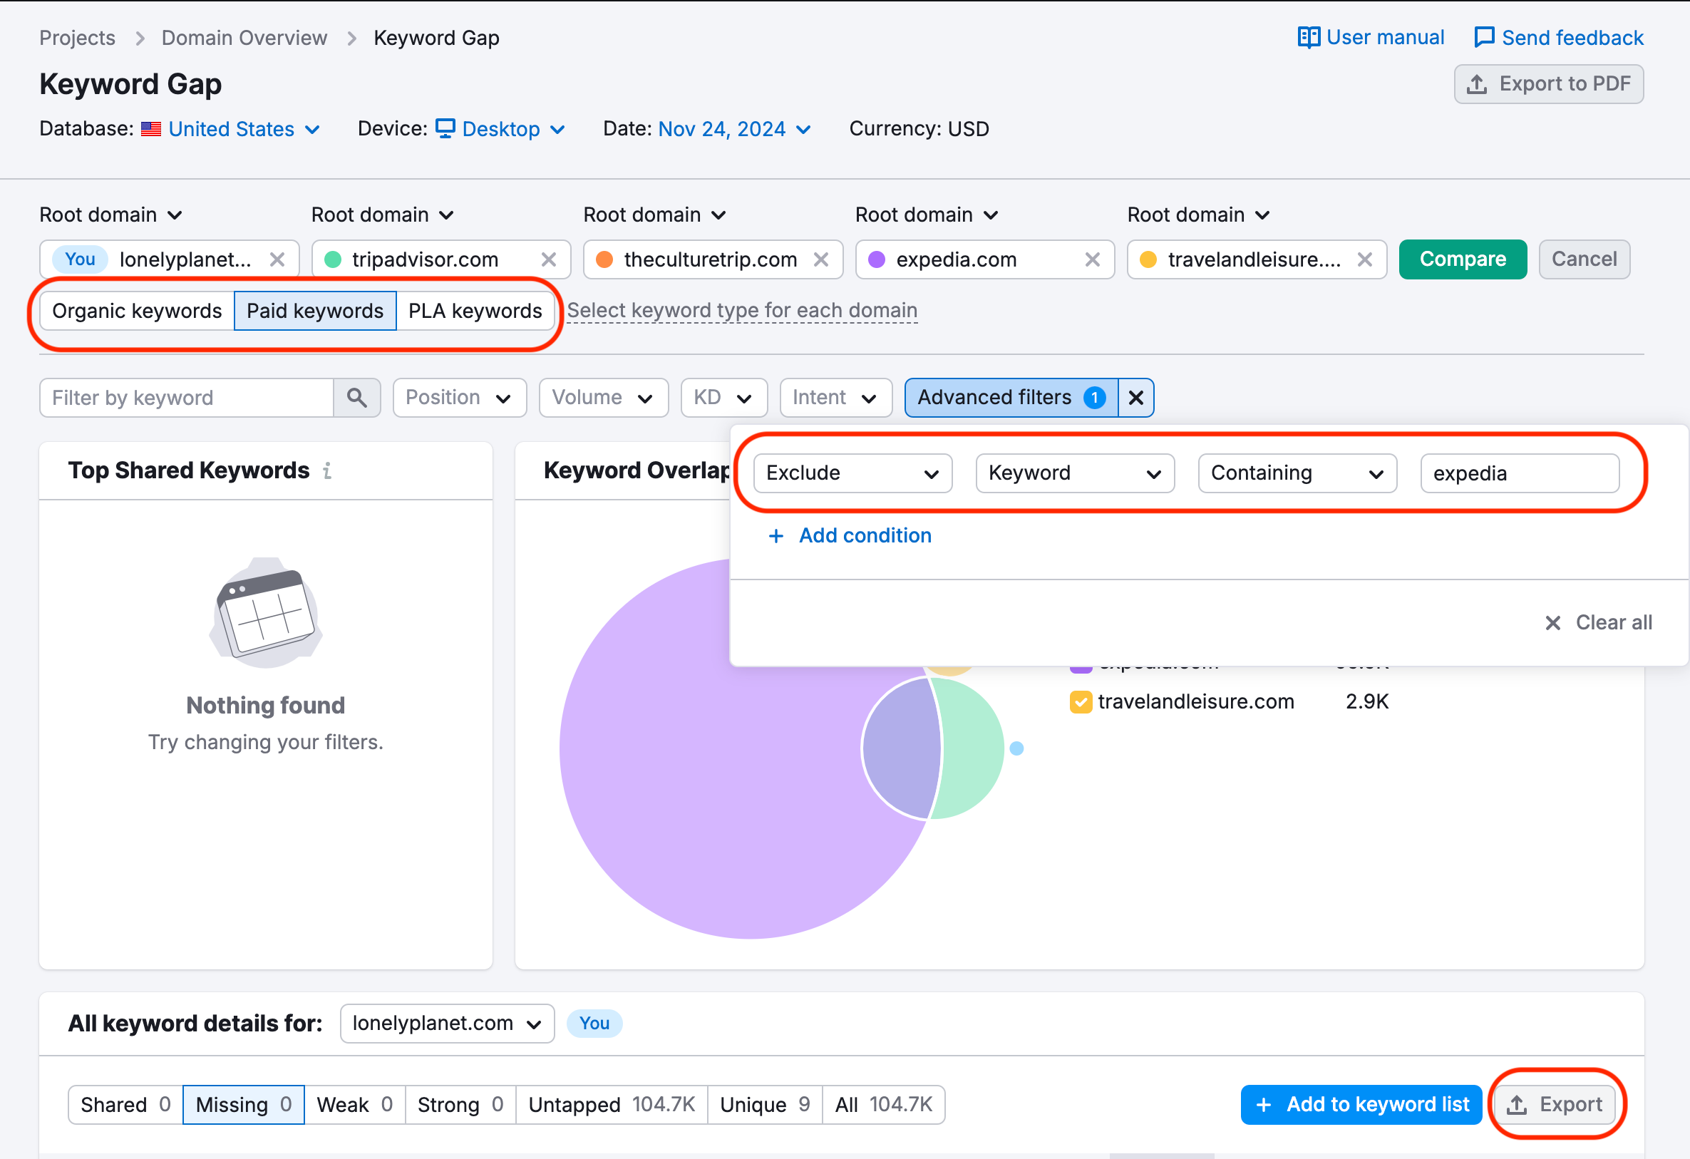
Task: Open the Position filter dropdown
Action: tap(460, 398)
